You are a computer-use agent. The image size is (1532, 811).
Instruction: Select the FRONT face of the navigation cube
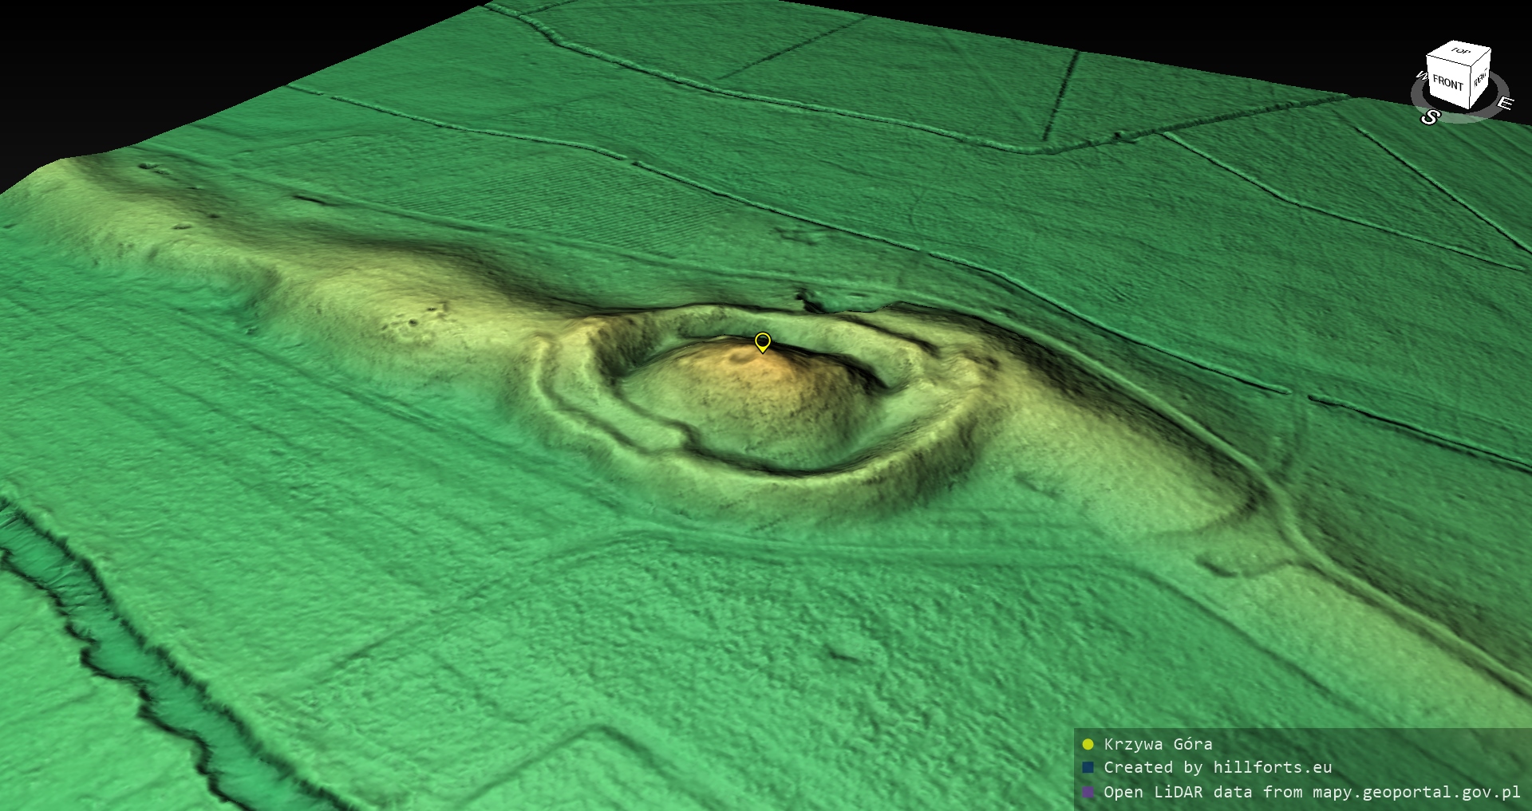tap(1447, 82)
